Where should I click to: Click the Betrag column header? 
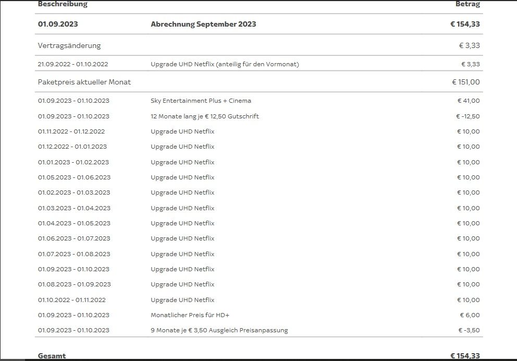pos(467,4)
